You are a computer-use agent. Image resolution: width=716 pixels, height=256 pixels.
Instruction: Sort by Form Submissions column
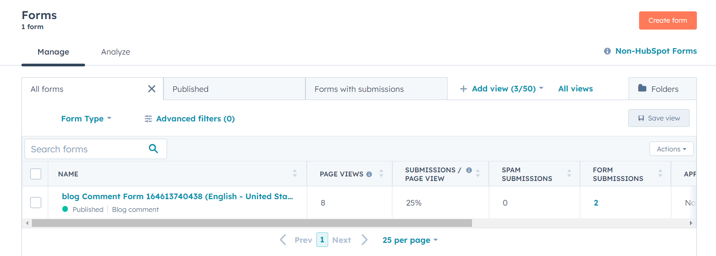click(x=660, y=173)
